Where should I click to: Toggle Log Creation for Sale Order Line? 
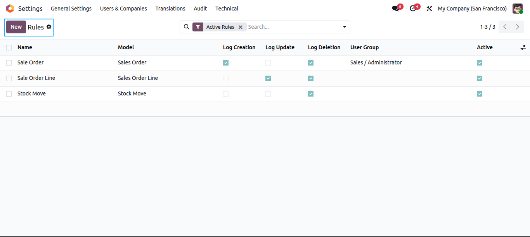(226, 78)
